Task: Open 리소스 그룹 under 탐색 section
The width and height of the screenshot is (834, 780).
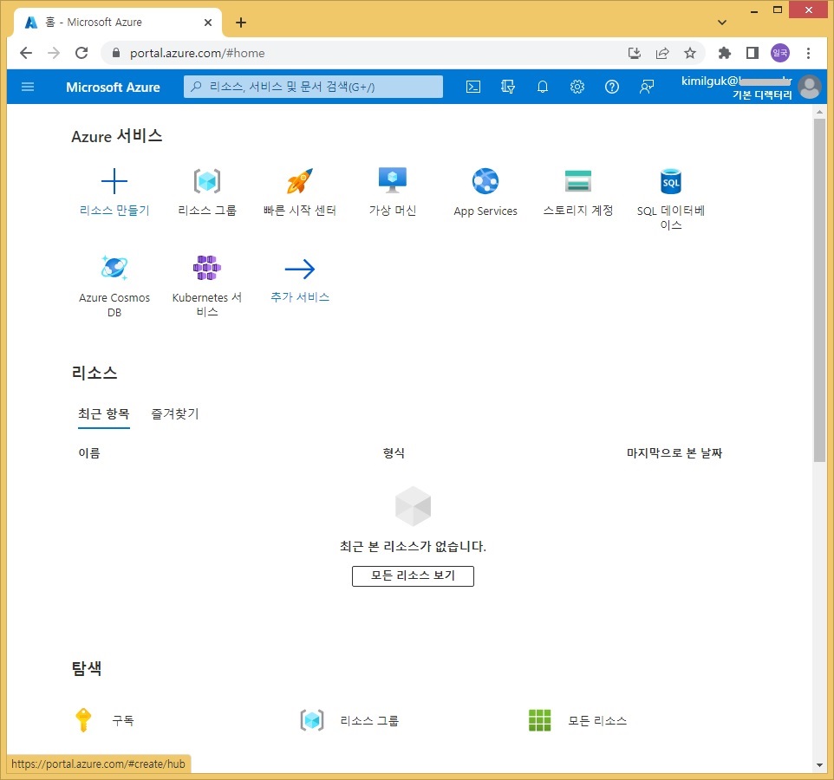Action: coord(349,720)
